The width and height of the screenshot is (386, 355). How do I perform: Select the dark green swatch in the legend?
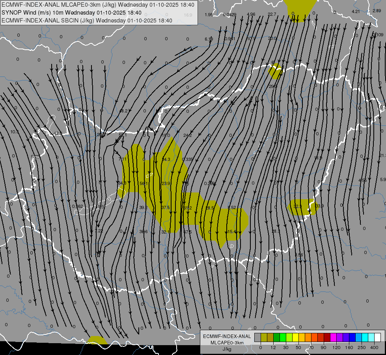click(276, 337)
